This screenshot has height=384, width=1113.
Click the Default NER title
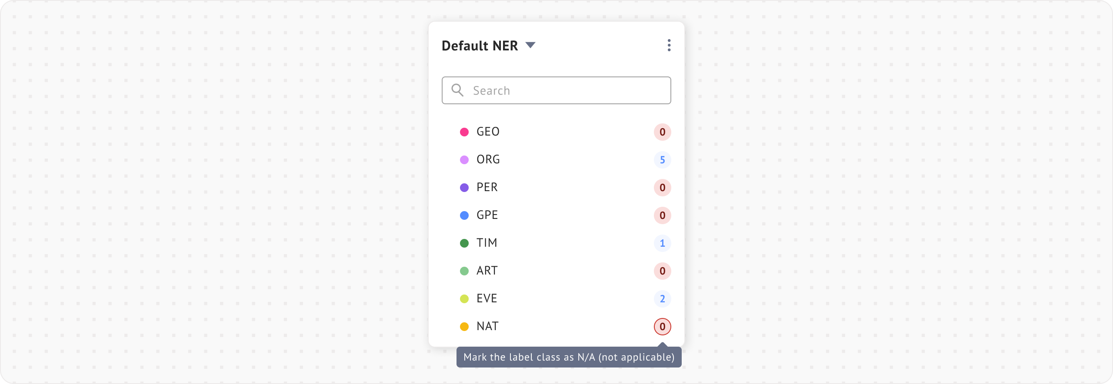pos(480,46)
